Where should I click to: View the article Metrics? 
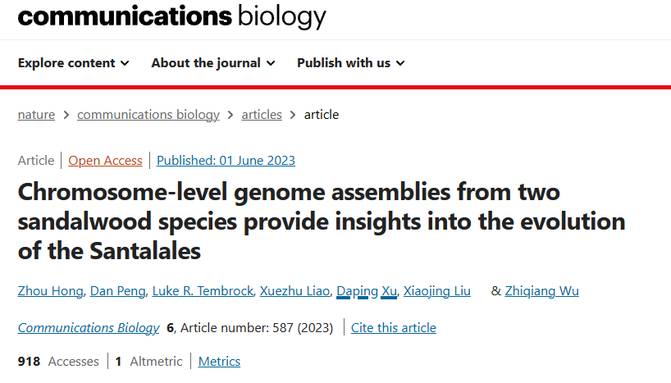click(x=219, y=362)
